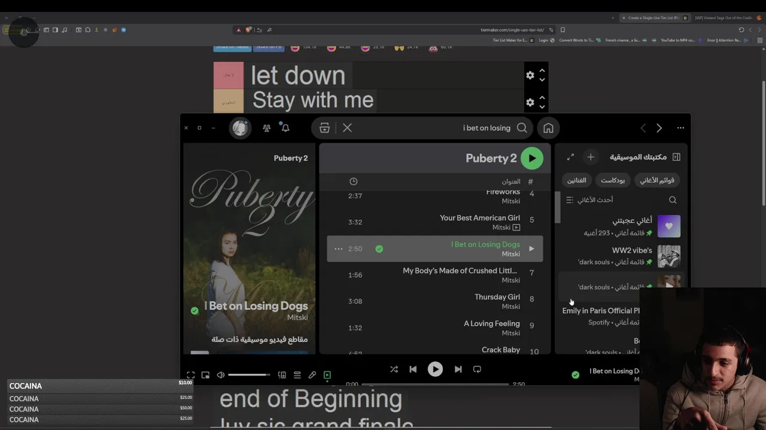
Task: Click the tiermaker.com browser address bar
Action: (512, 30)
